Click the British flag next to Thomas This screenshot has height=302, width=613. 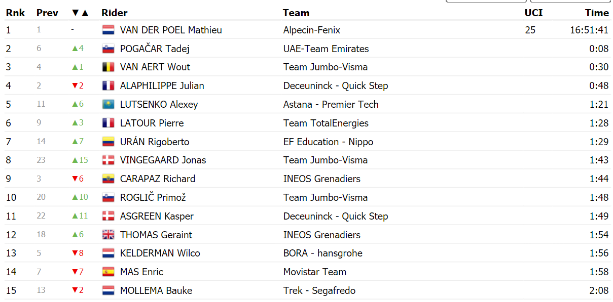point(109,235)
